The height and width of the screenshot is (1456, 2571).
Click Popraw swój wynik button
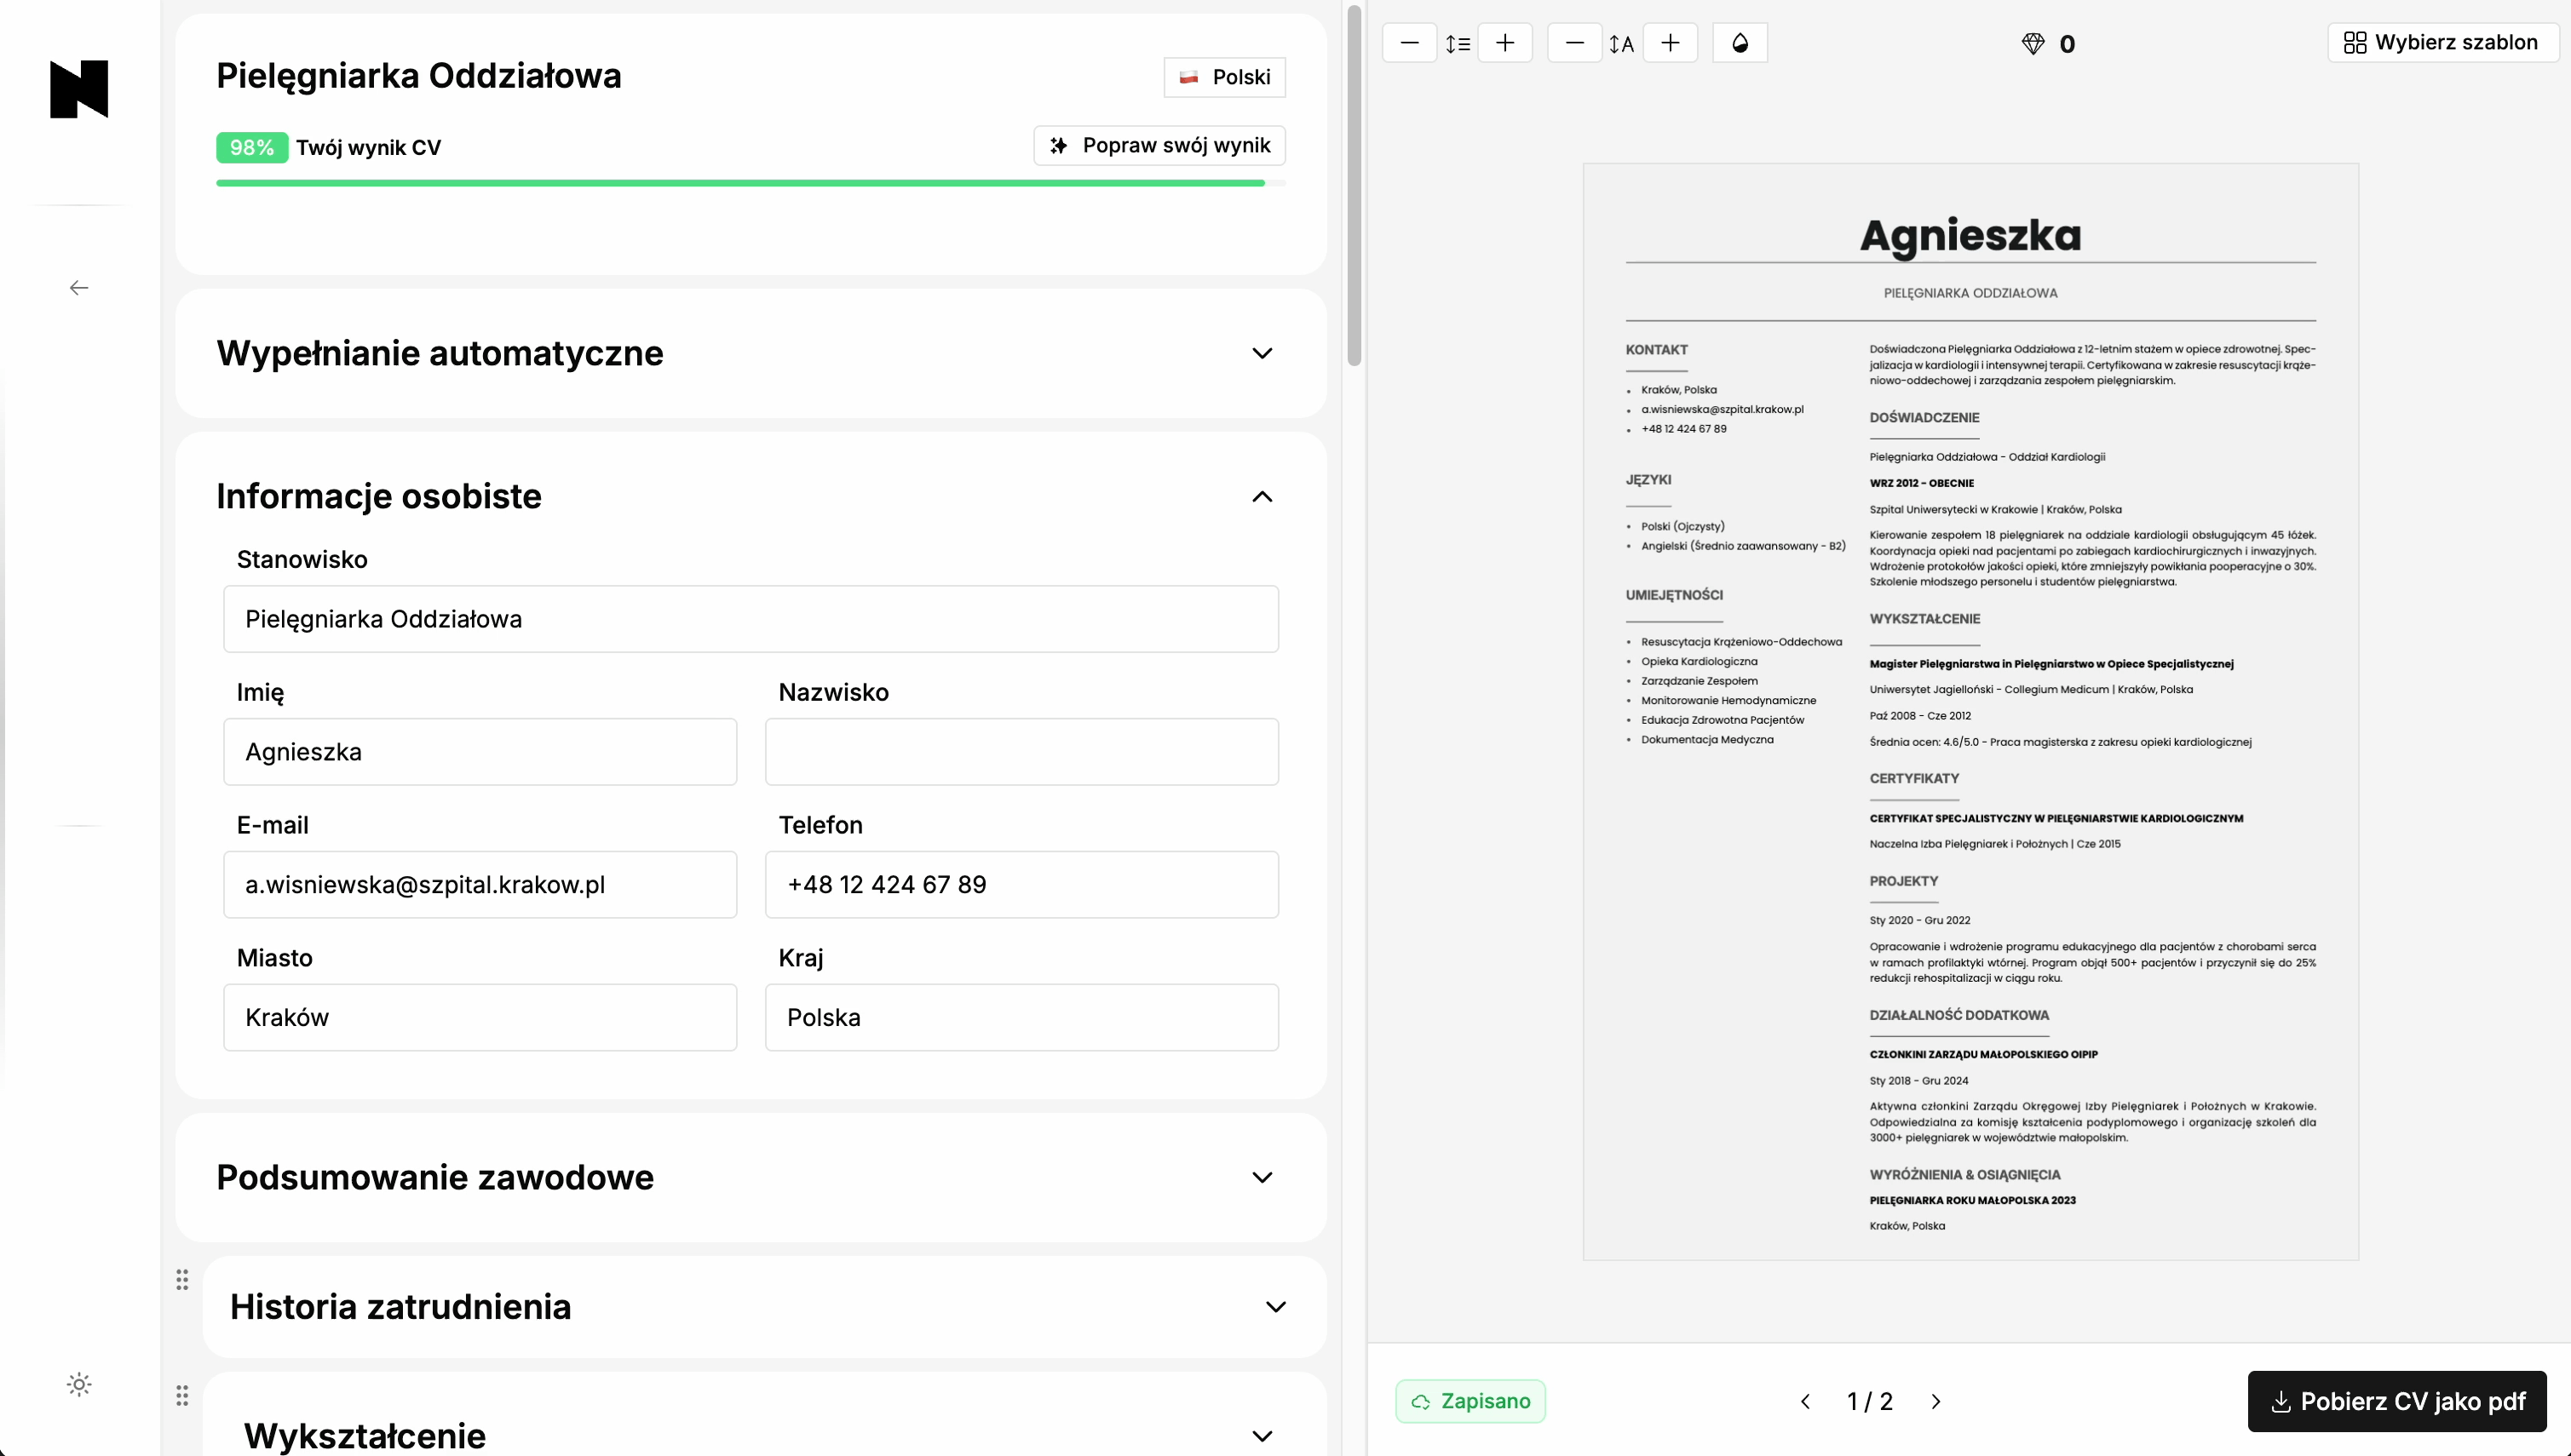(x=1159, y=146)
